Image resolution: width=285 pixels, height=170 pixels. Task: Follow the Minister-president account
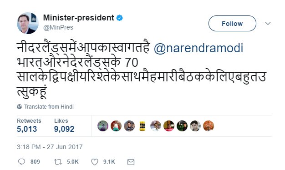click(x=232, y=23)
